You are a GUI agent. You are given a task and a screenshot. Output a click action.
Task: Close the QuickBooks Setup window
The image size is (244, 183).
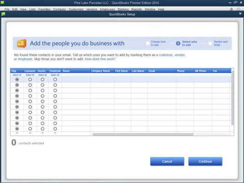[240, 14]
